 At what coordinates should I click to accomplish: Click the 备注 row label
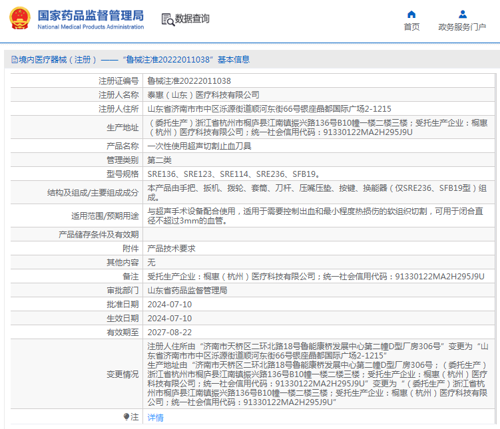pyautogui.click(x=130, y=277)
